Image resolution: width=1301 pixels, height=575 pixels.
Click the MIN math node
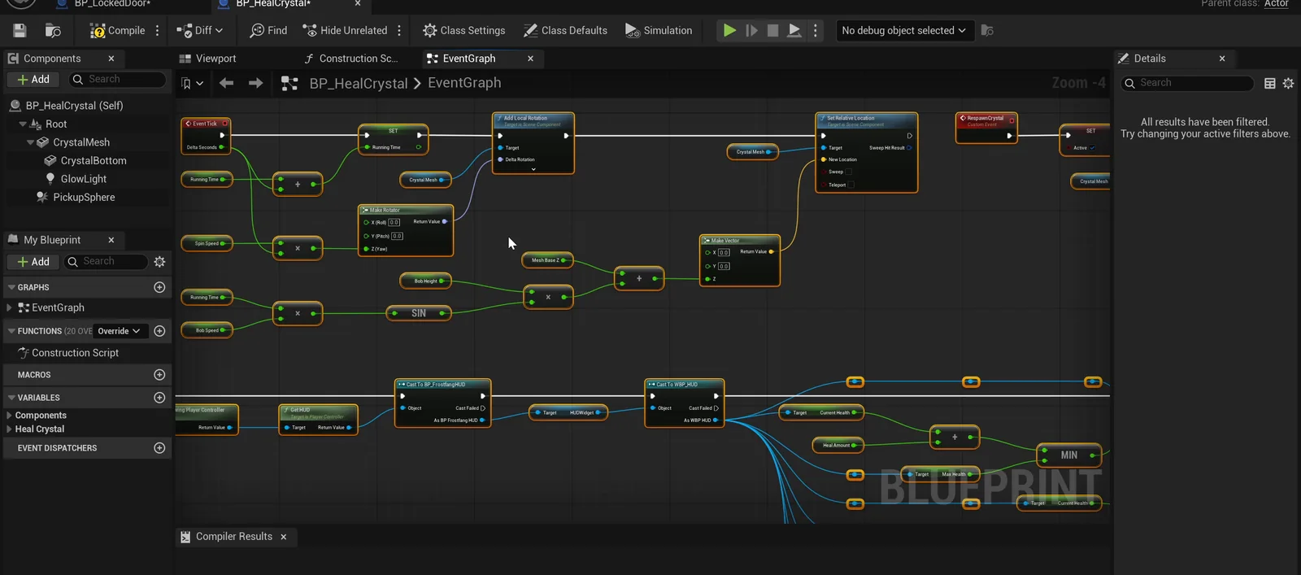[x=1069, y=455]
